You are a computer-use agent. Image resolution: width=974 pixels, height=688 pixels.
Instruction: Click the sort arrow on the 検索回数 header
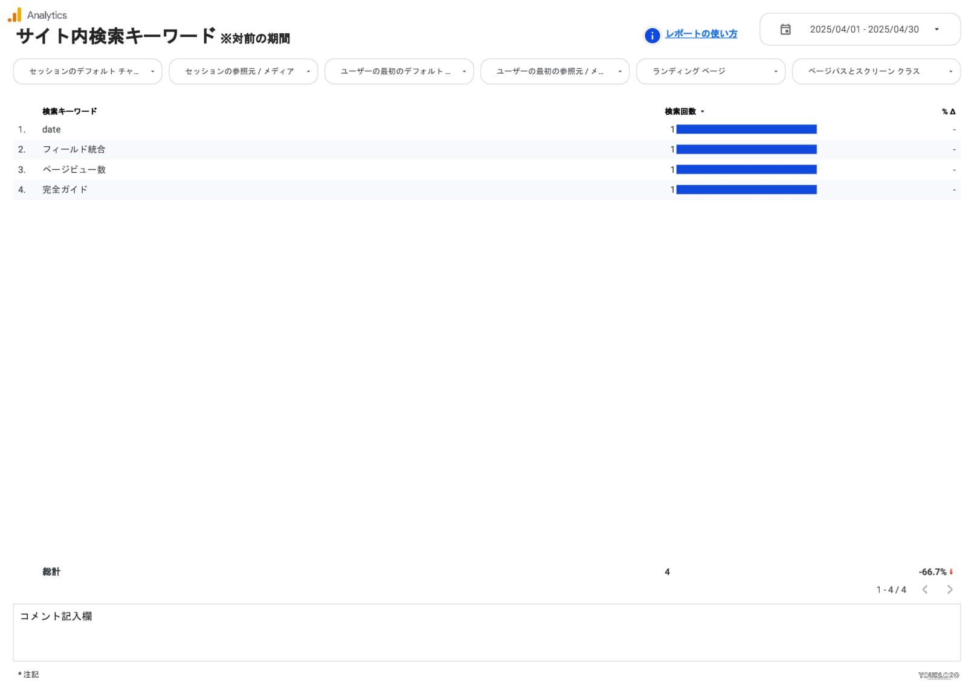pos(703,112)
